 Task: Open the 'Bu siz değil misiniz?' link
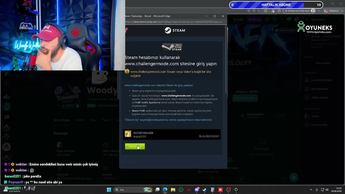pos(209,136)
